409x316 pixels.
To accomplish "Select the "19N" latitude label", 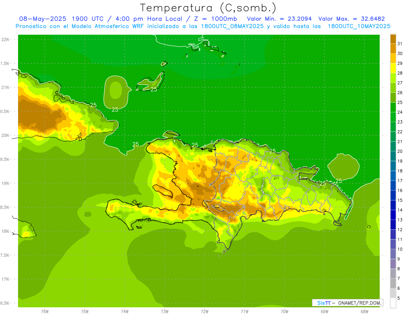I will [x=6, y=183].
